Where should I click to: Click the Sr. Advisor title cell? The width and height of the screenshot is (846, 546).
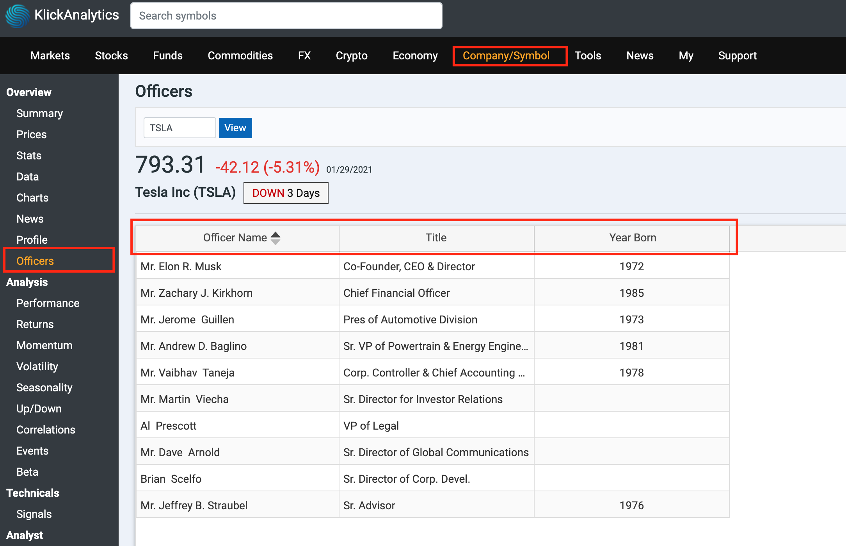pos(437,505)
